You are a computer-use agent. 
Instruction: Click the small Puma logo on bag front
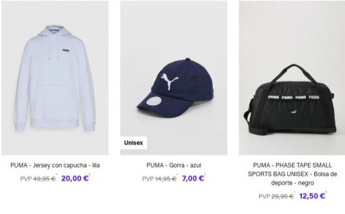click(294, 112)
